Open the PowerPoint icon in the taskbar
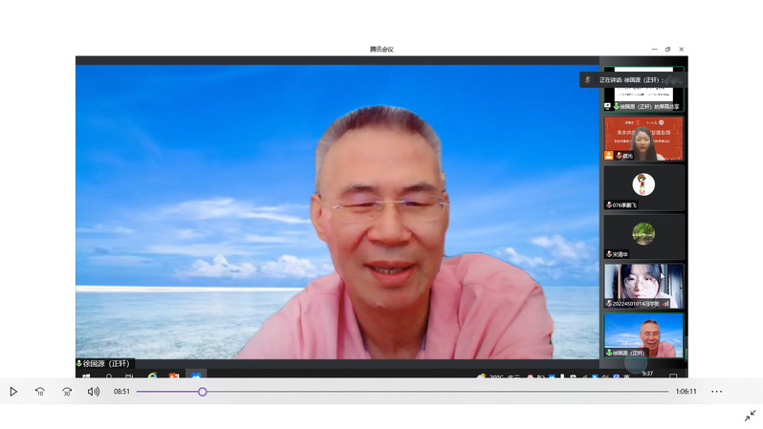This screenshot has height=429, width=763. click(x=174, y=376)
